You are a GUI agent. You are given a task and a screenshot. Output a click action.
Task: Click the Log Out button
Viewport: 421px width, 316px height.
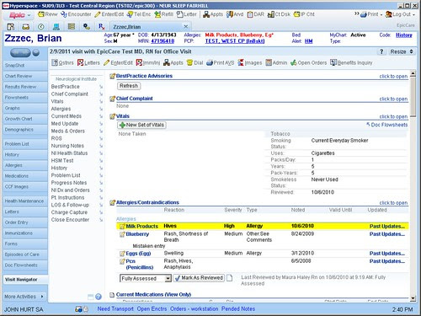coord(400,14)
